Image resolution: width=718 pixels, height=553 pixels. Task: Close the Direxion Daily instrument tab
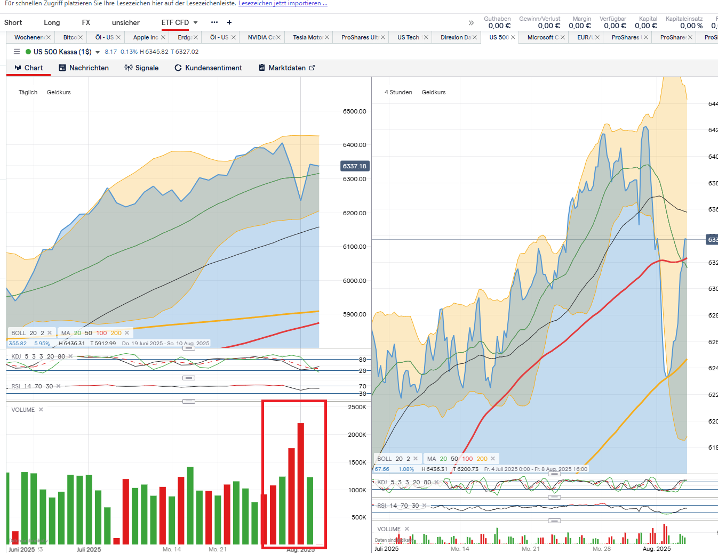tap(475, 37)
